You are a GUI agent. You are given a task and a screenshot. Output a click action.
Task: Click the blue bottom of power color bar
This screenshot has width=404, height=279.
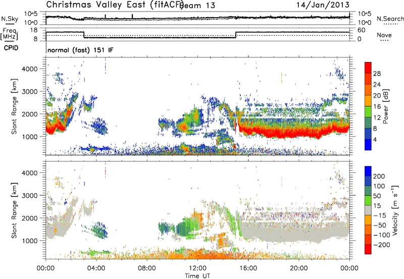[x=368, y=145]
